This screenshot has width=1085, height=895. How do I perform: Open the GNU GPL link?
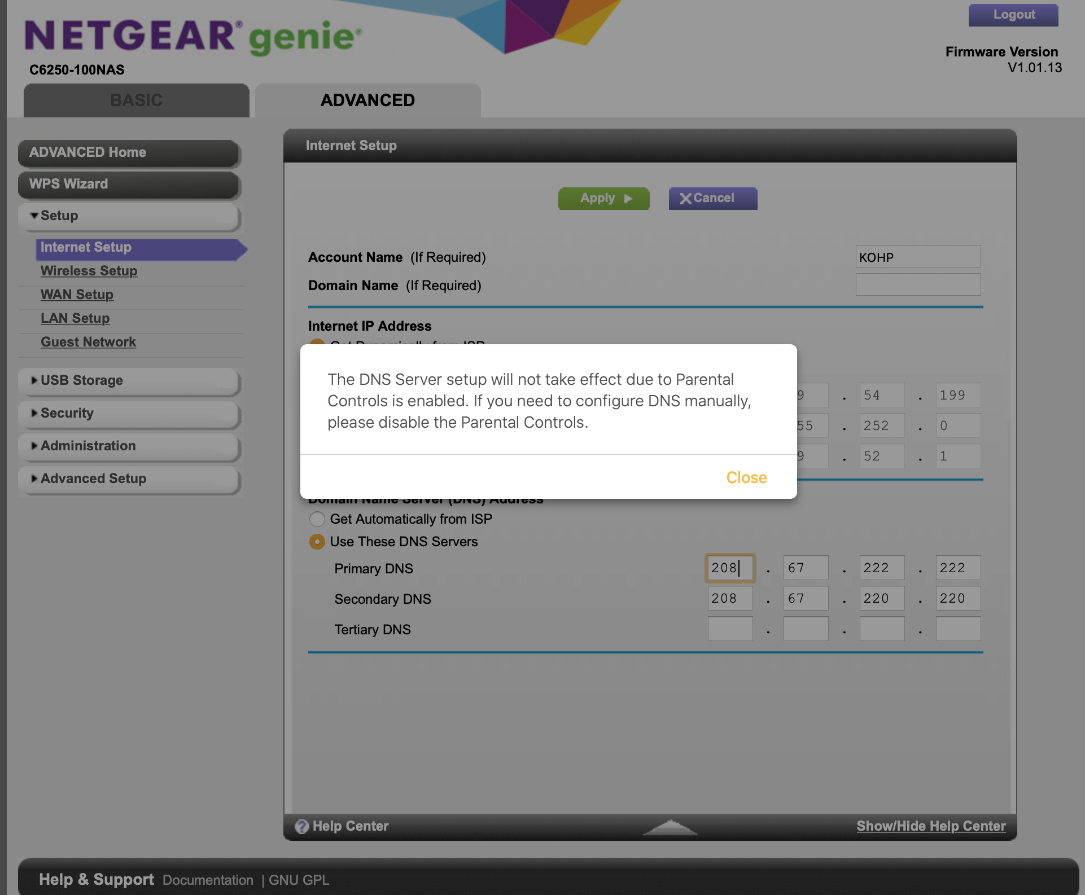pos(299,880)
